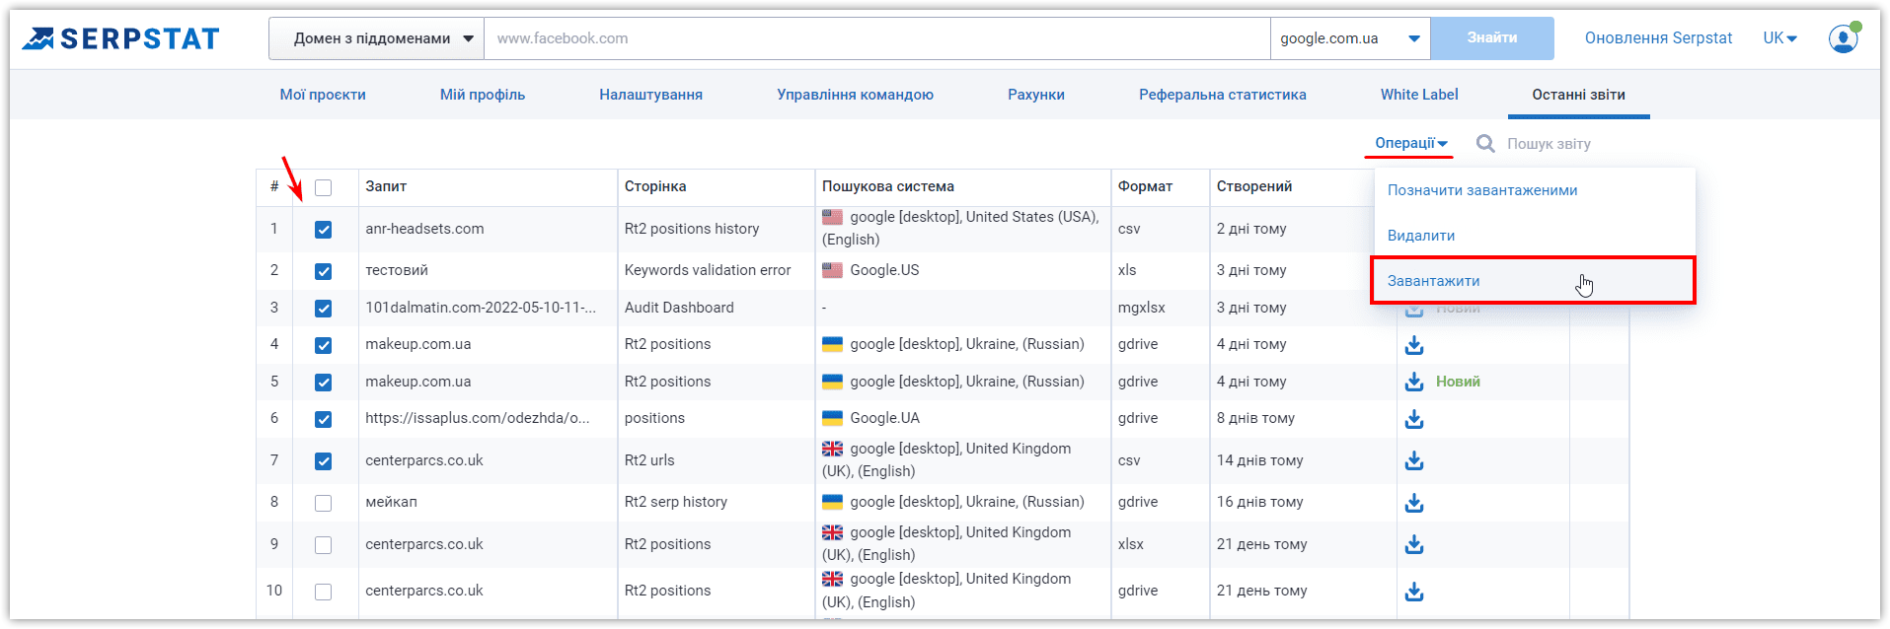Open the White Label tab
The height and width of the screenshot is (629, 1890).
[x=1419, y=95]
